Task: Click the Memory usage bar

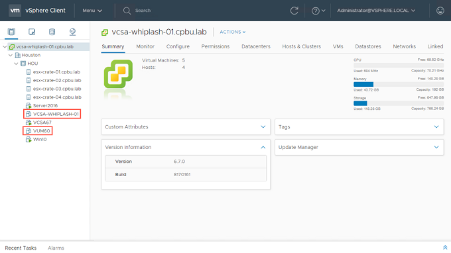Action: pos(399,84)
